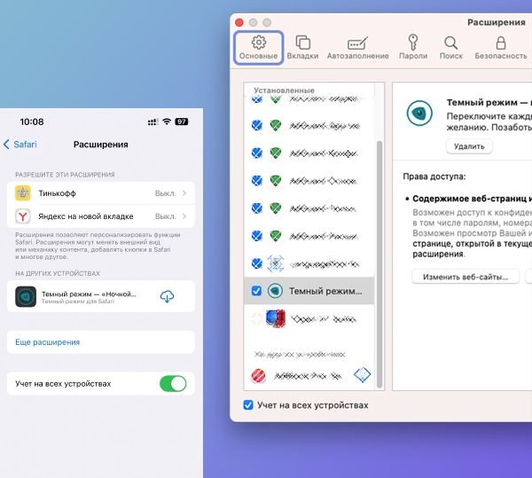This screenshot has height=478, width=532.
Task: Tap the cloud download icon for Темный режим
Action: click(x=167, y=297)
